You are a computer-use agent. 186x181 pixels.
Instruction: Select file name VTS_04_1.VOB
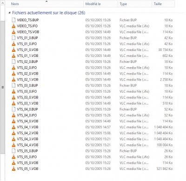(x=27, y=127)
